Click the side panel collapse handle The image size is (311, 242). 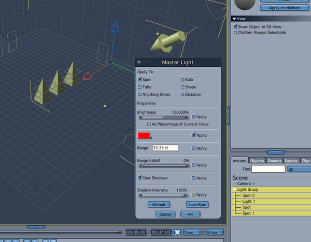click(x=229, y=116)
